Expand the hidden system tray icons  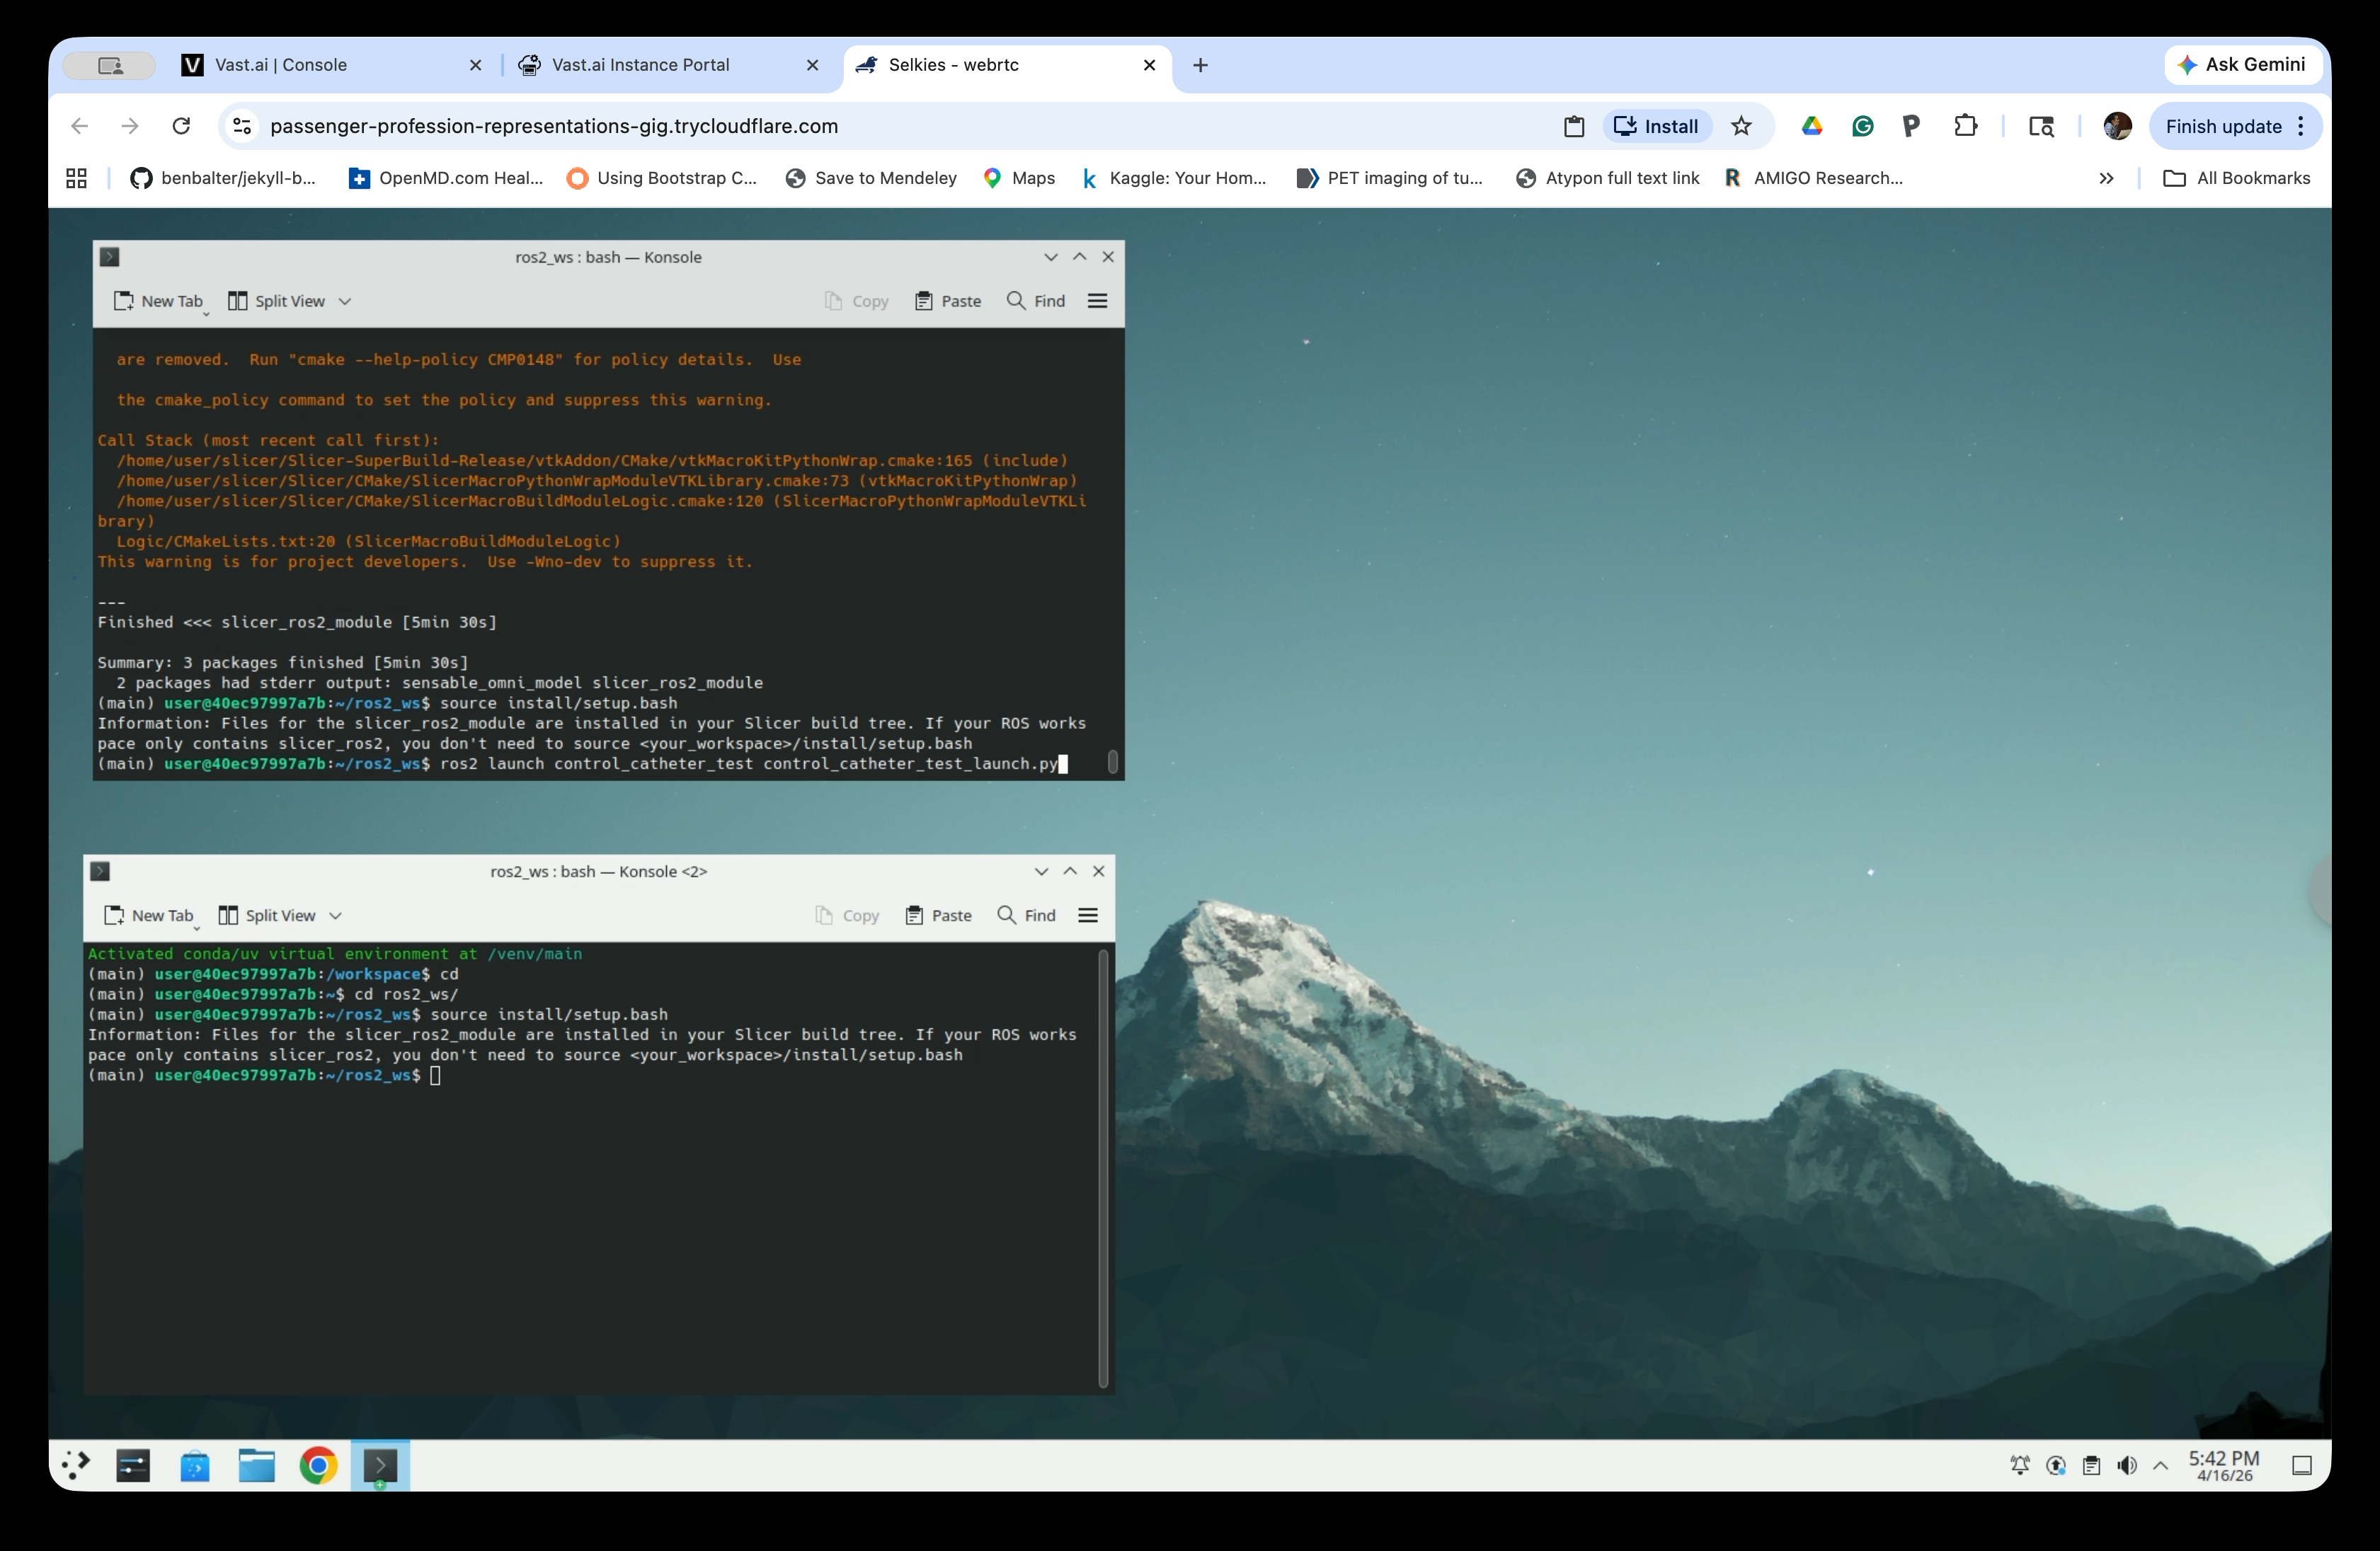[x=2160, y=1466]
